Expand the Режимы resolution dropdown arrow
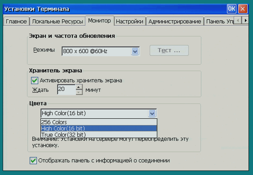Viewport: 253px width, 175px height. tap(135, 51)
